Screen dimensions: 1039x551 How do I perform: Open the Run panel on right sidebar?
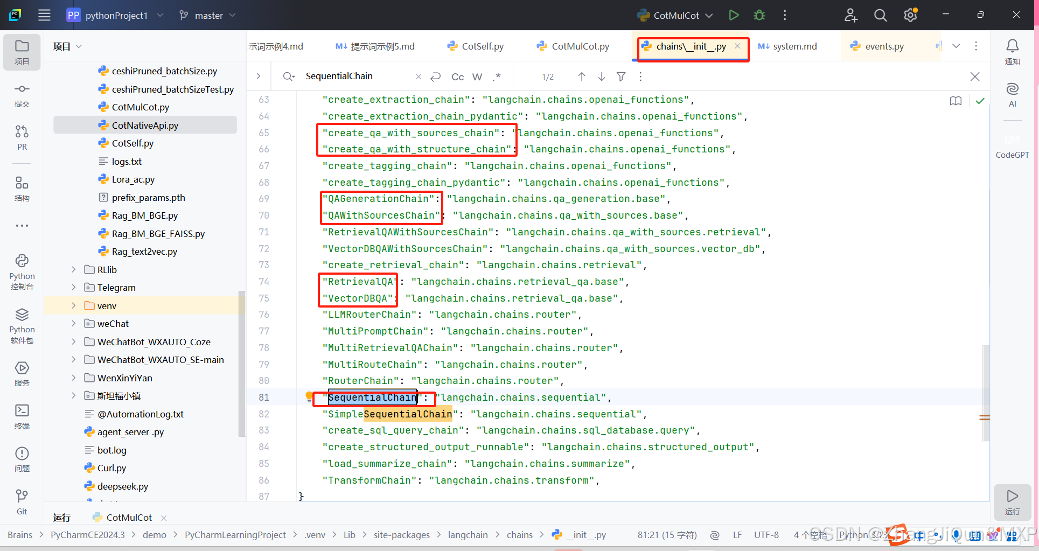1013,502
